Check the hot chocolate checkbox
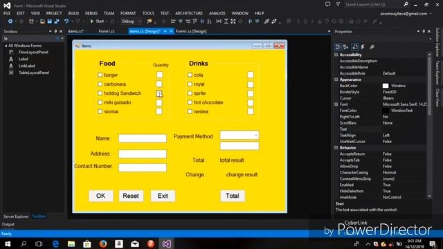The width and height of the screenshot is (443, 249). point(190,102)
